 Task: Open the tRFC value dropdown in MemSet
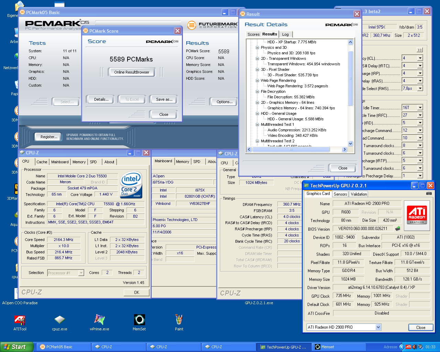420,115
